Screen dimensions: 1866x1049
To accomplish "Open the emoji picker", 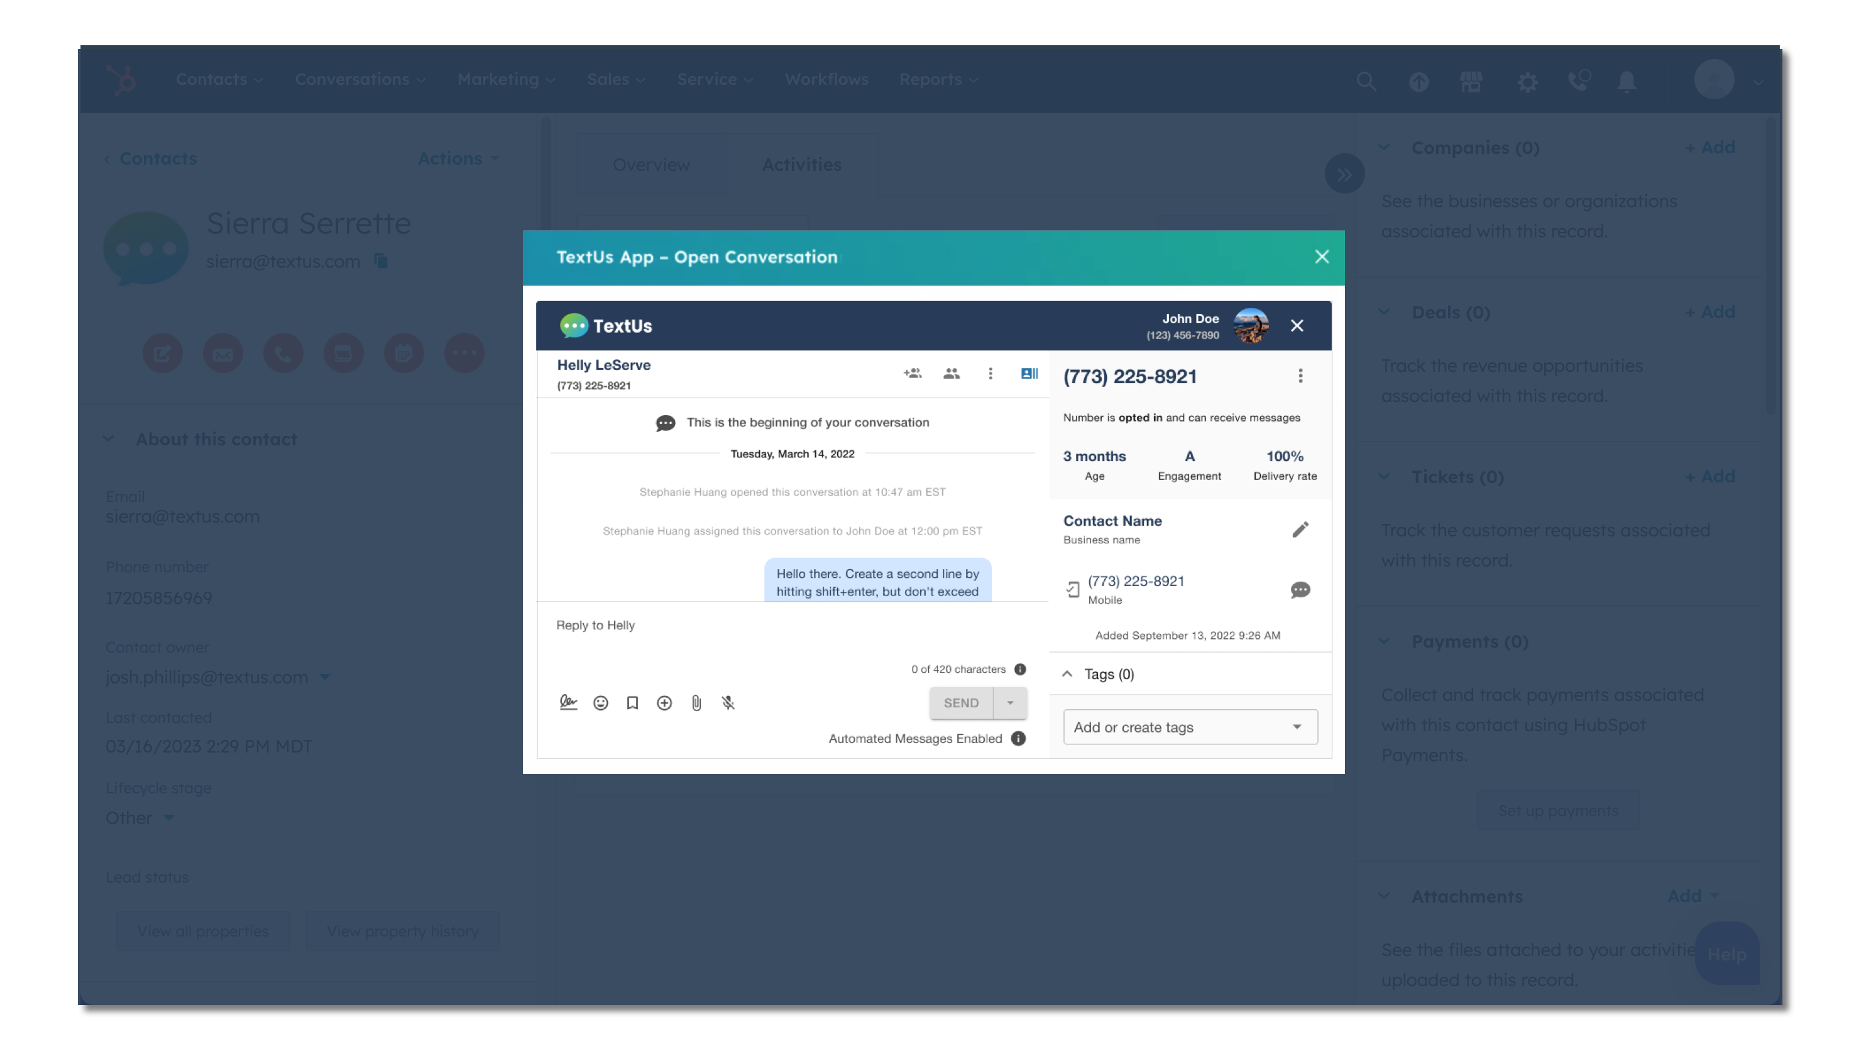I will [x=600, y=703].
